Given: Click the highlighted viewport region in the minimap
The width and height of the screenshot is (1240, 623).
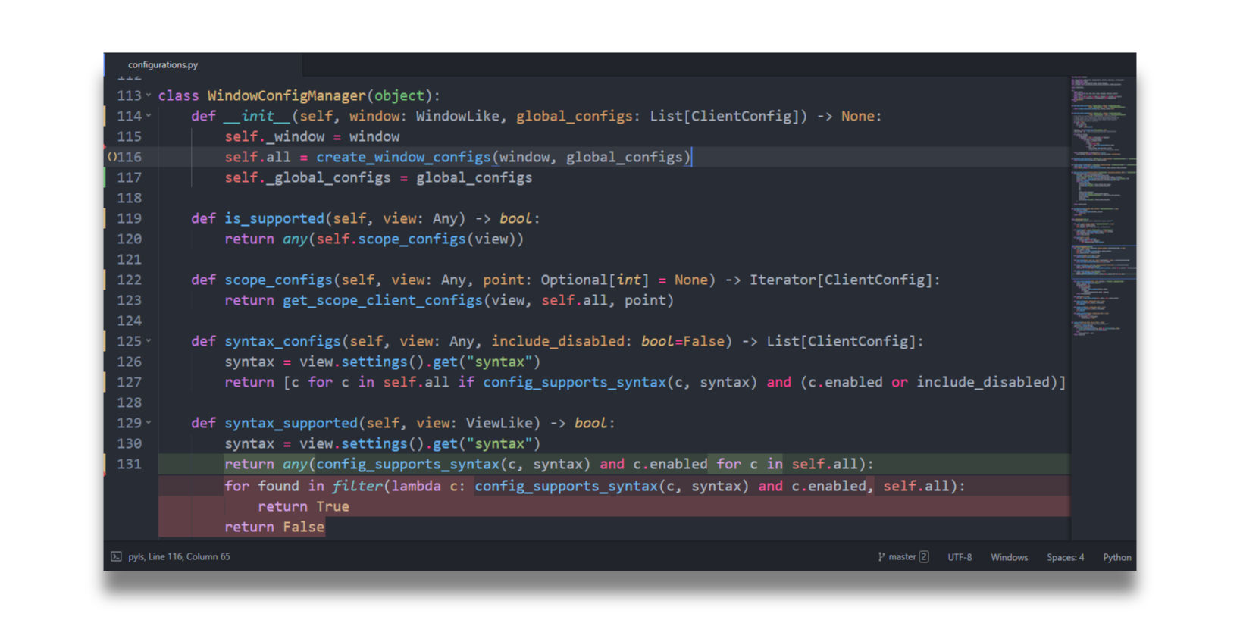Looking at the screenshot, I should click(1103, 262).
